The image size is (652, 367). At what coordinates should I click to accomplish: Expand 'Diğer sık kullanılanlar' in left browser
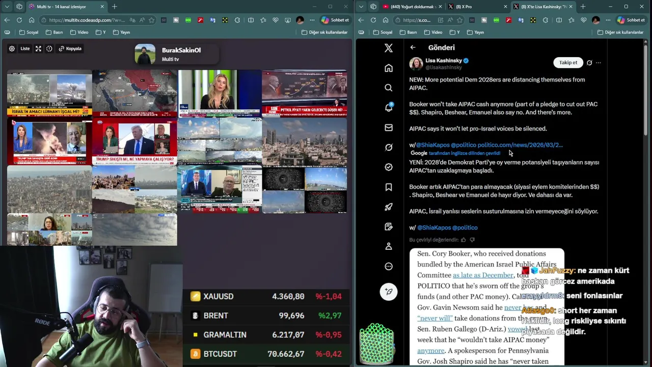pyautogui.click(x=324, y=32)
